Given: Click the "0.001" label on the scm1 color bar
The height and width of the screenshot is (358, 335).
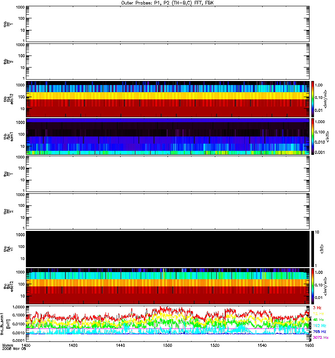Looking at the screenshot, I should click(x=320, y=152).
